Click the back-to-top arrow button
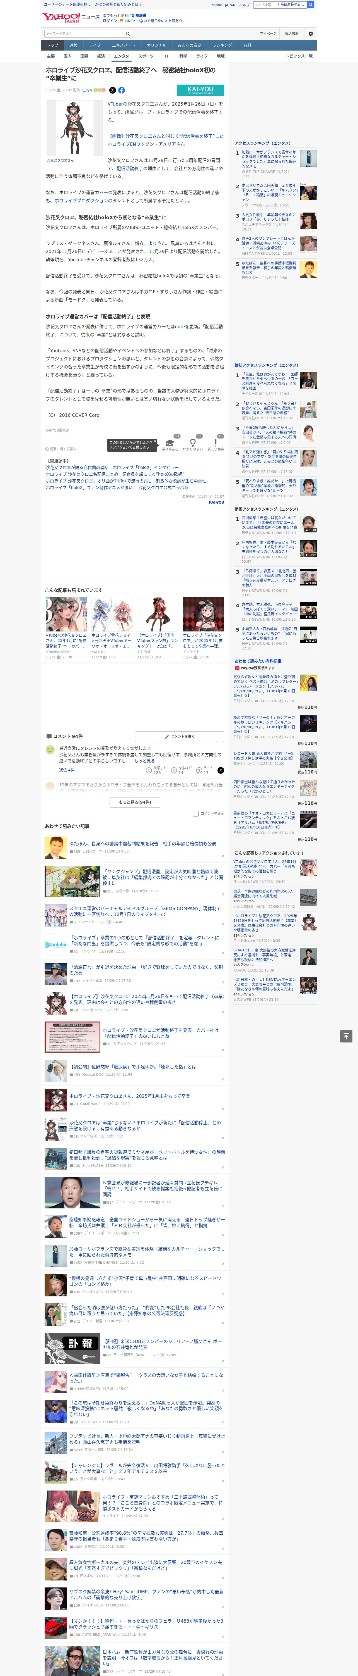 point(346,1036)
